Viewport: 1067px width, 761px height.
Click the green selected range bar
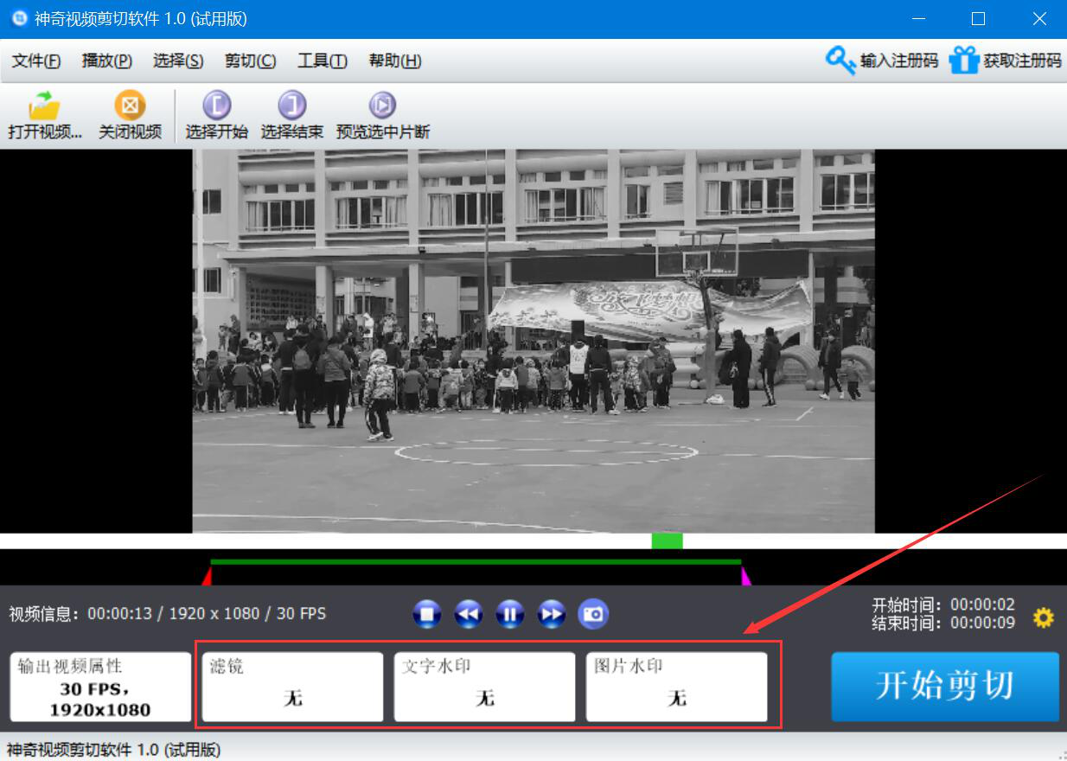point(476,562)
